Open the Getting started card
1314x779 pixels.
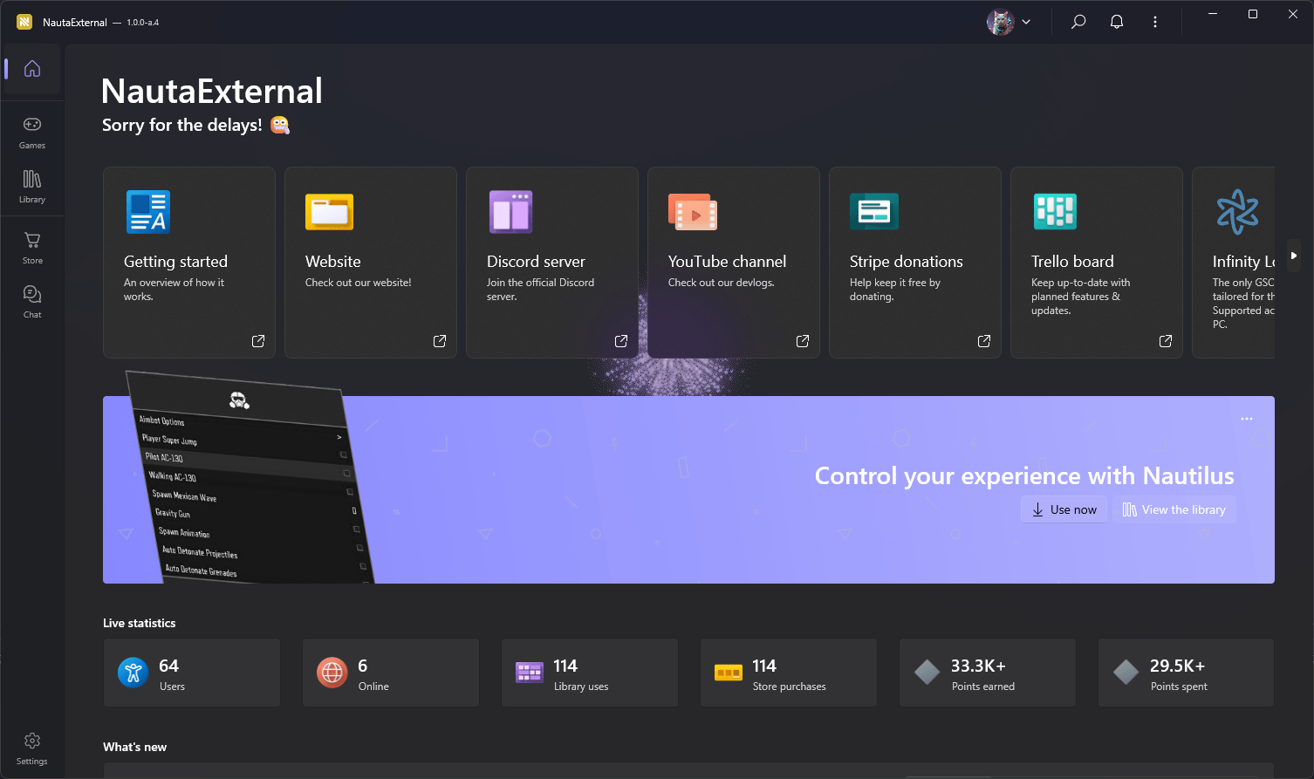point(189,263)
